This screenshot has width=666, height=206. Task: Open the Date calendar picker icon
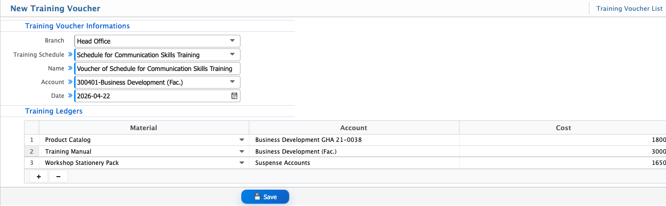(x=234, y=96)
